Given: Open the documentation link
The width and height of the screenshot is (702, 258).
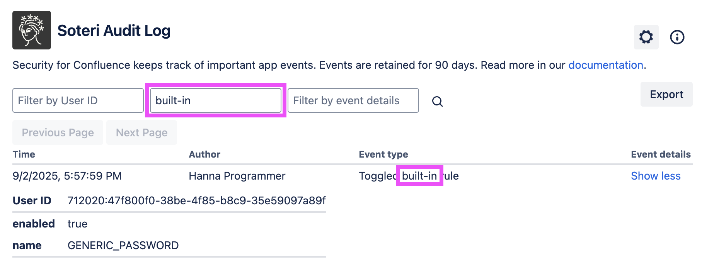Looking at the screenshot, I should (x=605, y=65).
